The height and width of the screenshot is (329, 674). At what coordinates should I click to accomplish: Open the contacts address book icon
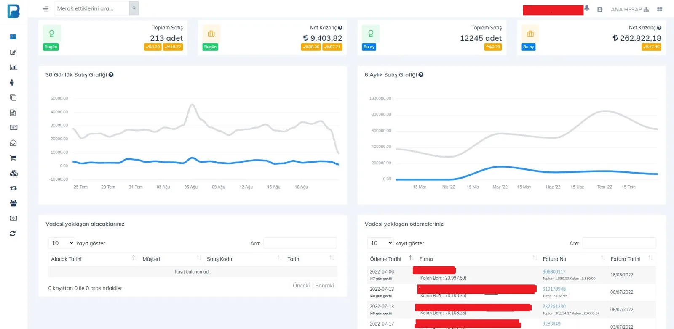click(600, 9)
